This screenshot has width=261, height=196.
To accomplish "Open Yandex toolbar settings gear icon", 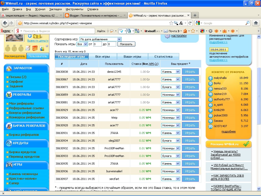I will pyautogui.click(x=210, y=31).
